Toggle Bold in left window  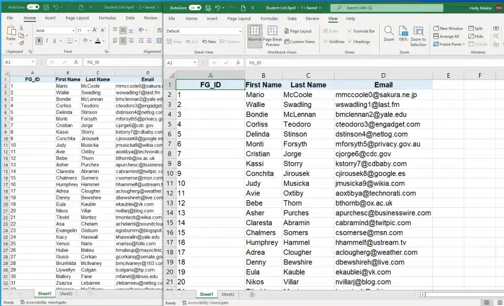(x=39, y=40)
